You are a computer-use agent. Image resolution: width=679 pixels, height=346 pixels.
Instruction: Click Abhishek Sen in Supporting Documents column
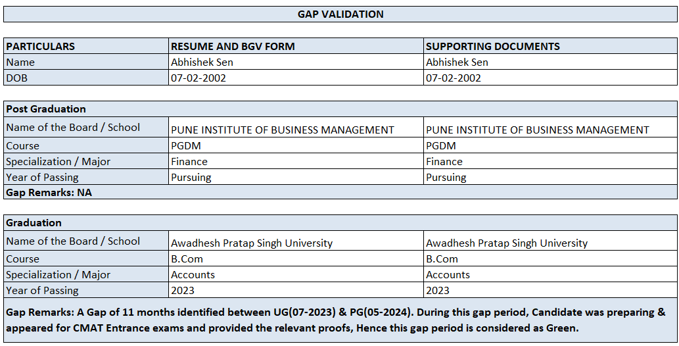click(457, 62)
